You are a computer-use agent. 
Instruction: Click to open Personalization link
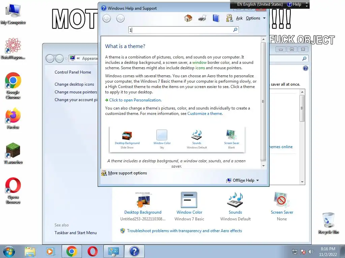[x=135, y=100]
